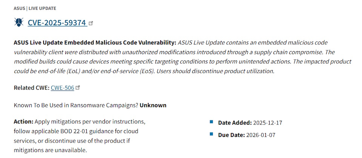Screen dimensions: 362x158
Task: Click the ransomware campaigns question text
Action: point(76,105)
